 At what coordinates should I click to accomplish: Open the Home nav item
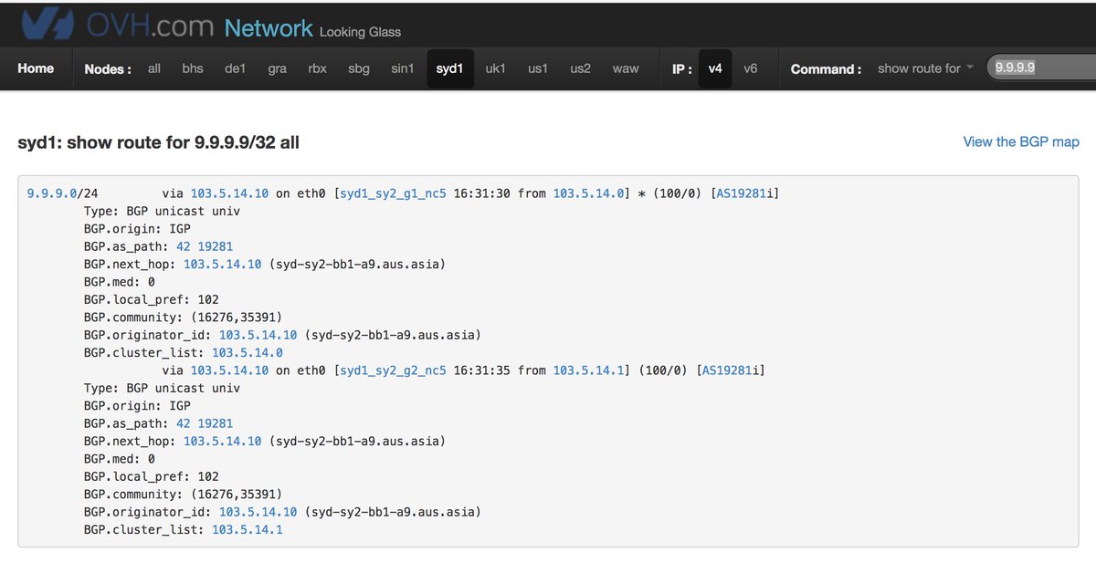tap(36, 68)
